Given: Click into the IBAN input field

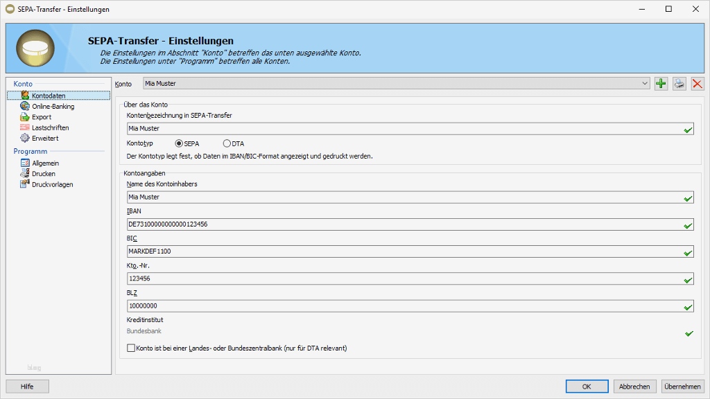Looking at the screenshot, I should tap(347, 224).
